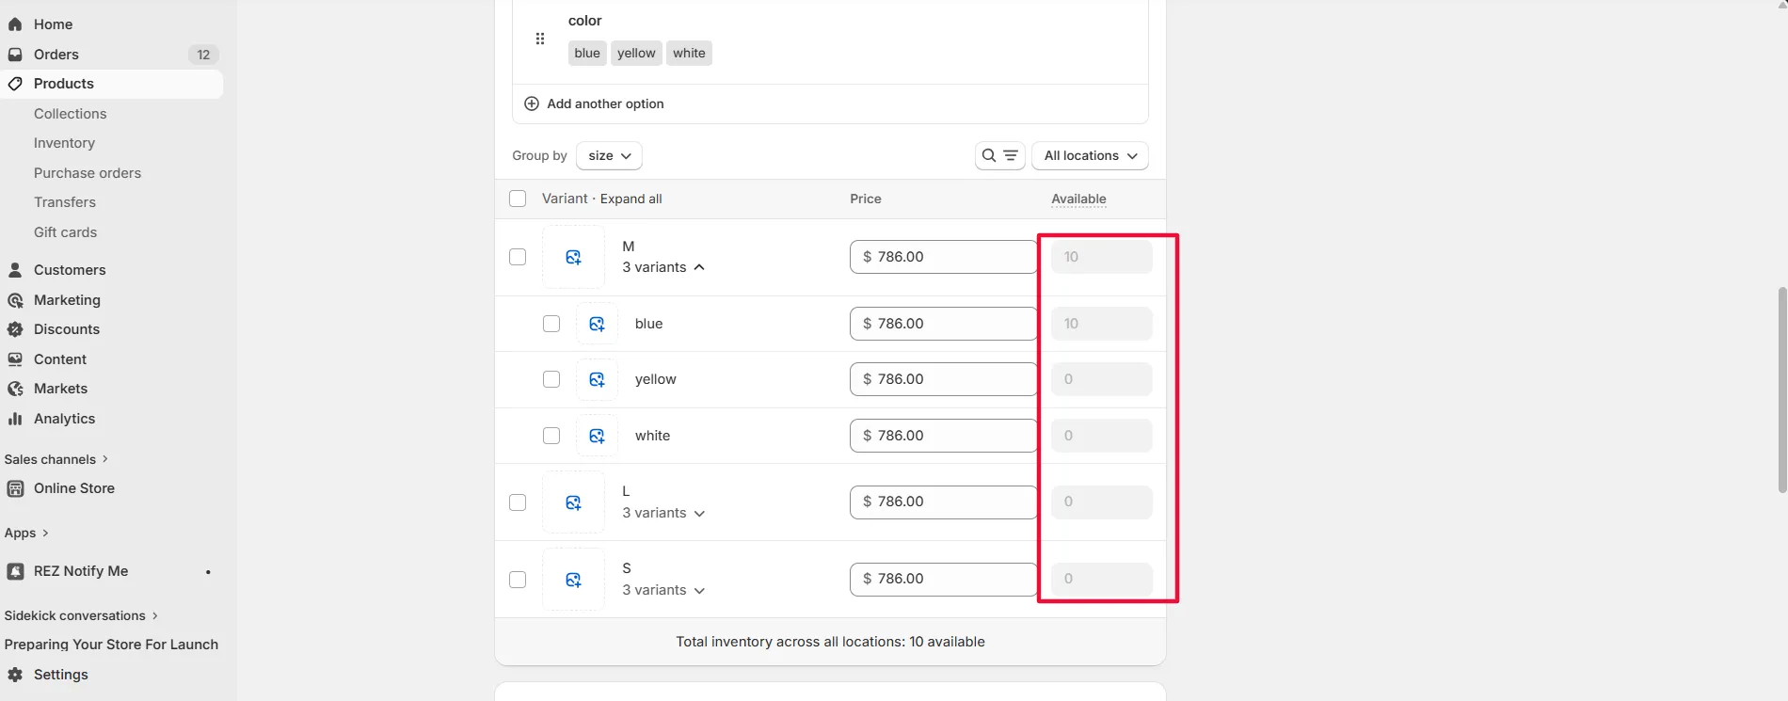
Task: Add image for the yellow variant
Action: coord(597,379)
